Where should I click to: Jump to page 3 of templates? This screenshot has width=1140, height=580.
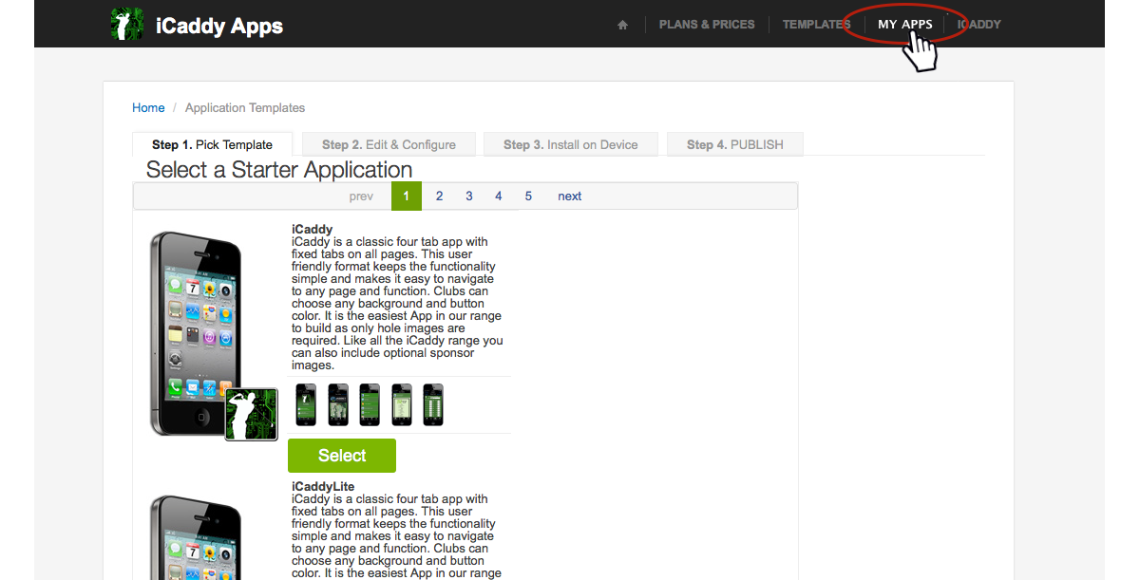469,196
